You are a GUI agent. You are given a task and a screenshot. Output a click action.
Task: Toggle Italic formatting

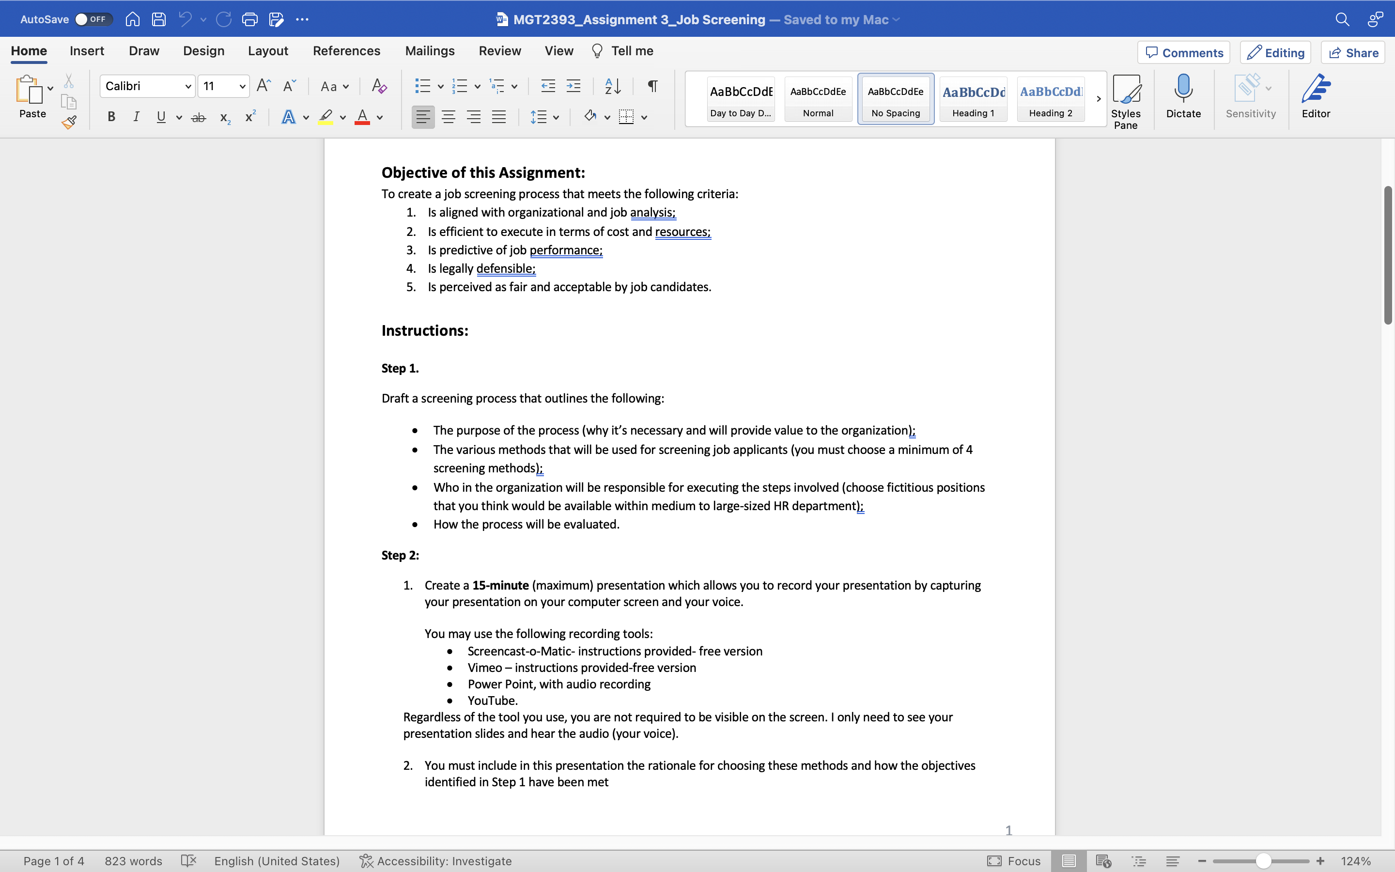[x=136, y=118]
